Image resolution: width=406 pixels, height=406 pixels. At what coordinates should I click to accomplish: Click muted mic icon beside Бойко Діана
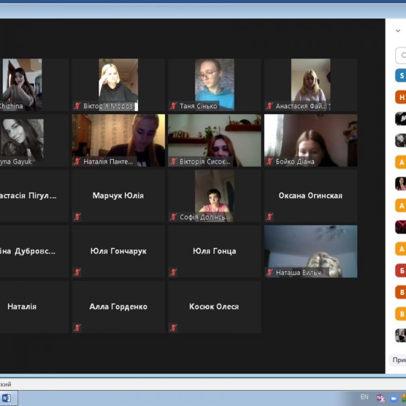269,161
